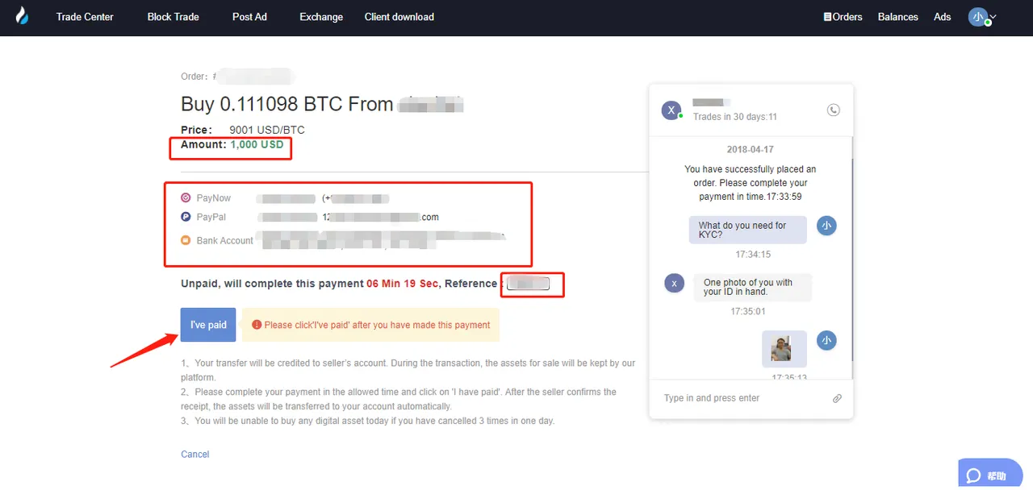The height and width of the screenshot is (490, 1033).
Task: Confirm payment with I've paid button
Action: point(208,325)
